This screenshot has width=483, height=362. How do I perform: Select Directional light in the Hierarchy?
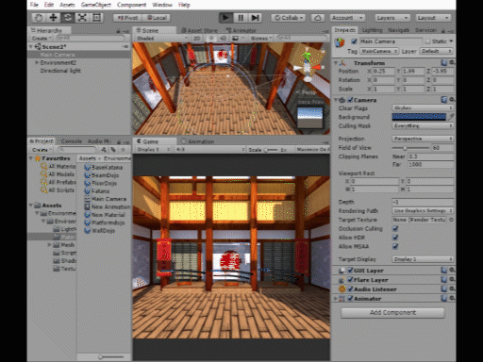pos(60,71)
